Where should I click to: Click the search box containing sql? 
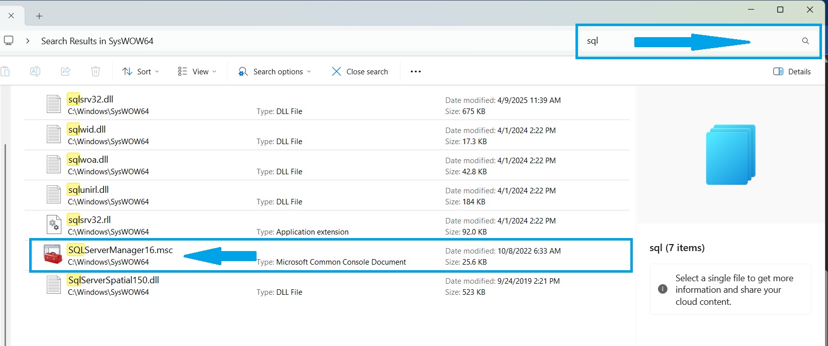pyautogui.click(x=698, y=41)
